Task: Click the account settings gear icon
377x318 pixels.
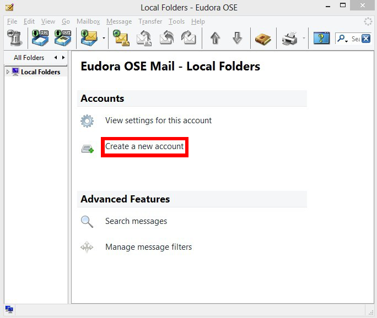Action: click(x=87, y=120)
